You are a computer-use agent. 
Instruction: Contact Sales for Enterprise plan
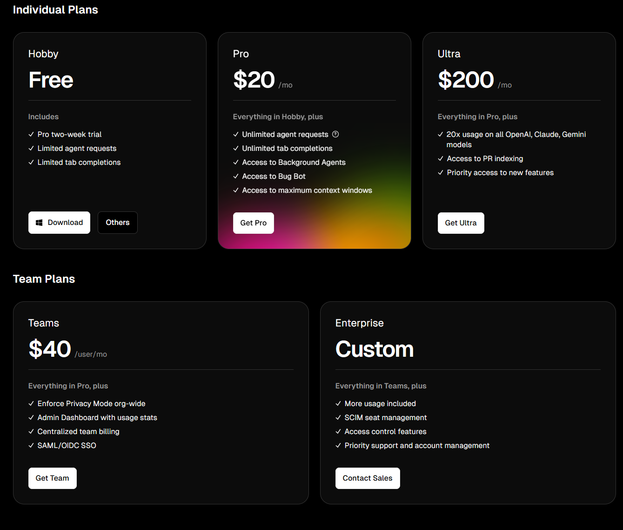368,478
